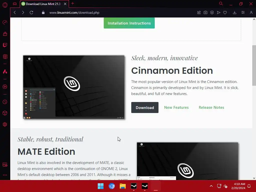This screenshot has height=192, width=256.
Task: Click the MATE Edition heading
Action: pos(46,151)
